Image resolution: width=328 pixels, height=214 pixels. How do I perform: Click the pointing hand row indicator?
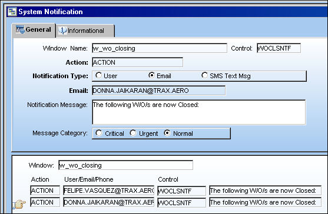19,204
